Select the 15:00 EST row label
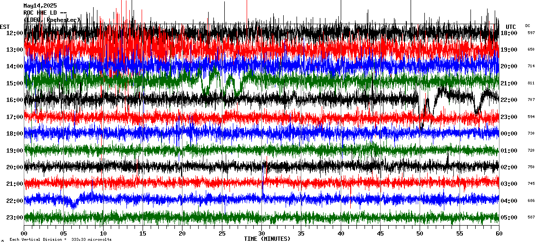The height and width of the screenshot is (246, 537). point(15,83)
